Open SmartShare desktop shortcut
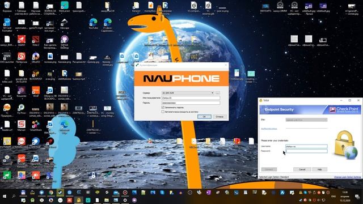Viewport: 363px width, 204px height. point(36,126)
